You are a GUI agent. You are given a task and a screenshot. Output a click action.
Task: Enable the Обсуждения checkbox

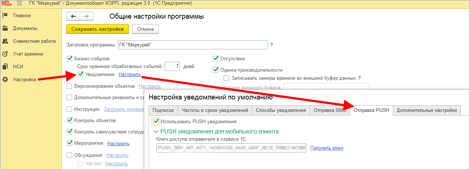[70, 155]
